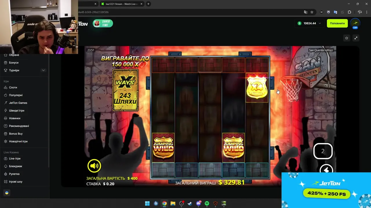Click the Швидкі ігри lightning icon

pos(6,111)
